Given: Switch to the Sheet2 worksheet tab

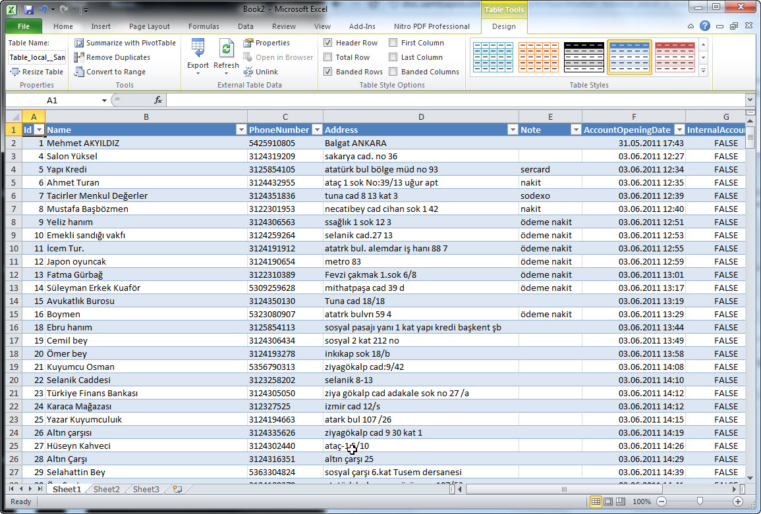Looking at the screenshot, I should point(106,489).
